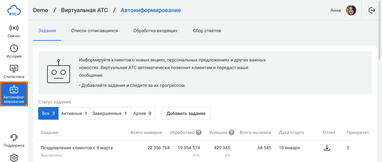Select Автоинформирование in the sidebar
The image size is (382, 162).
(14, 94)
